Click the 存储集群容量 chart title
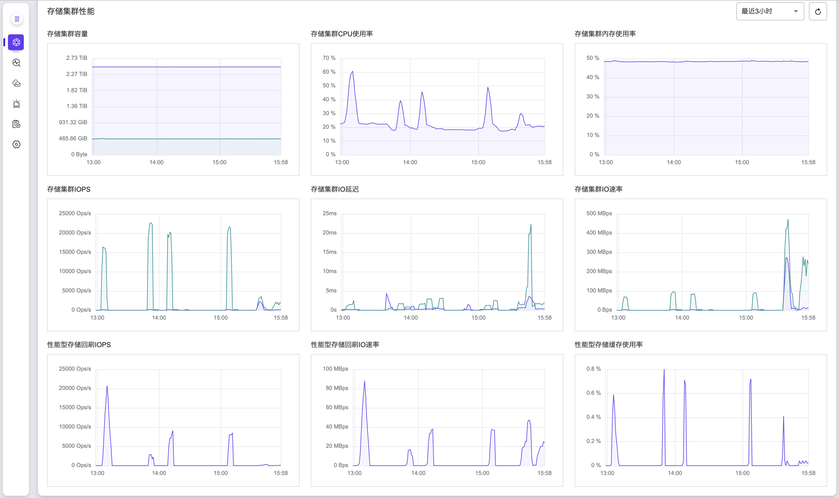This screenshot has width=839, height=498. (68, 34)
